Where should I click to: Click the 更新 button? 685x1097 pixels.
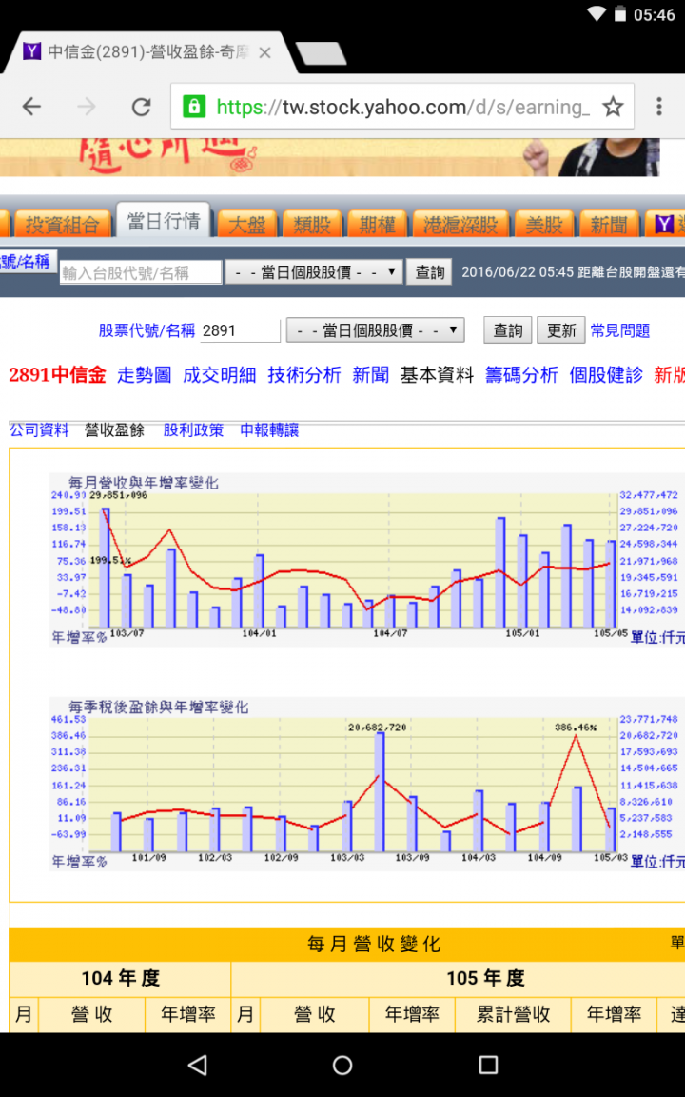(561, 330)
